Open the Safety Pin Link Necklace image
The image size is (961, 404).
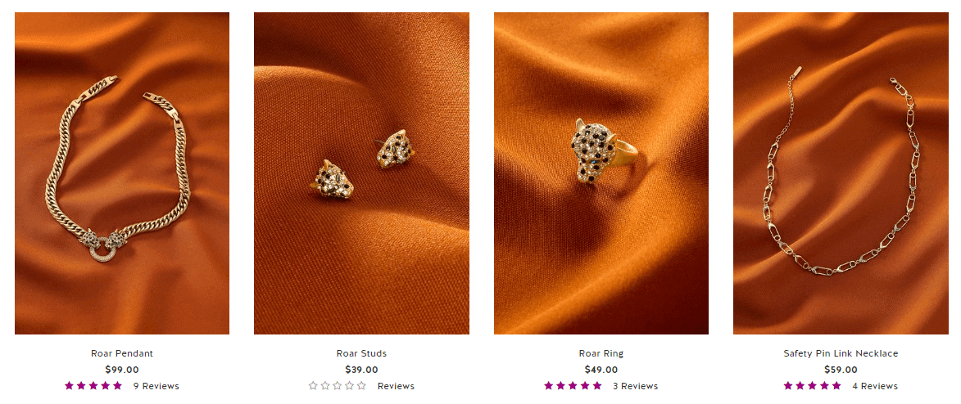coord(841,173)
